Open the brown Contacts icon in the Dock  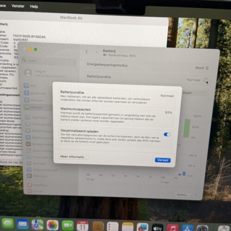[97, 226]
